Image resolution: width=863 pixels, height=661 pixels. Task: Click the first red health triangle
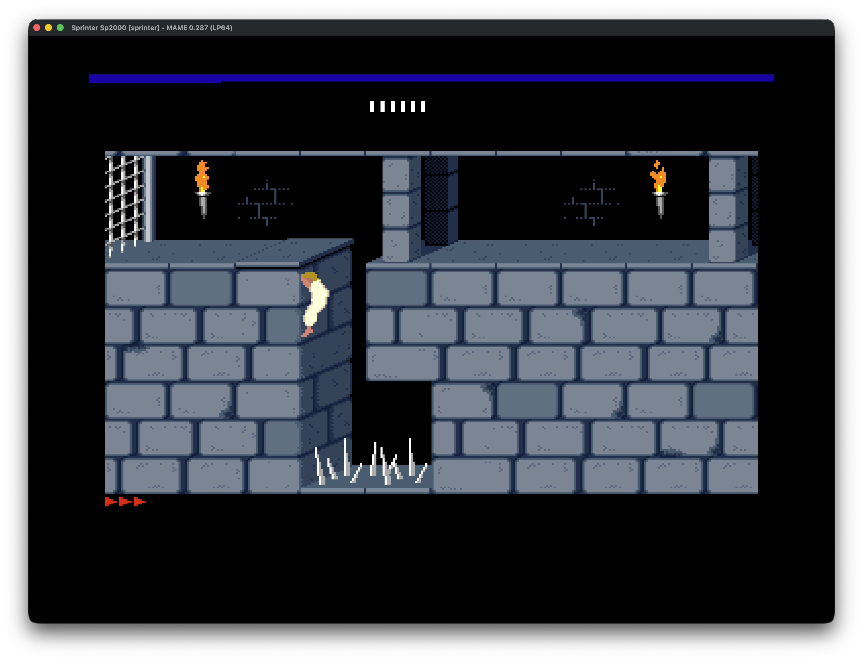(111, 502)
